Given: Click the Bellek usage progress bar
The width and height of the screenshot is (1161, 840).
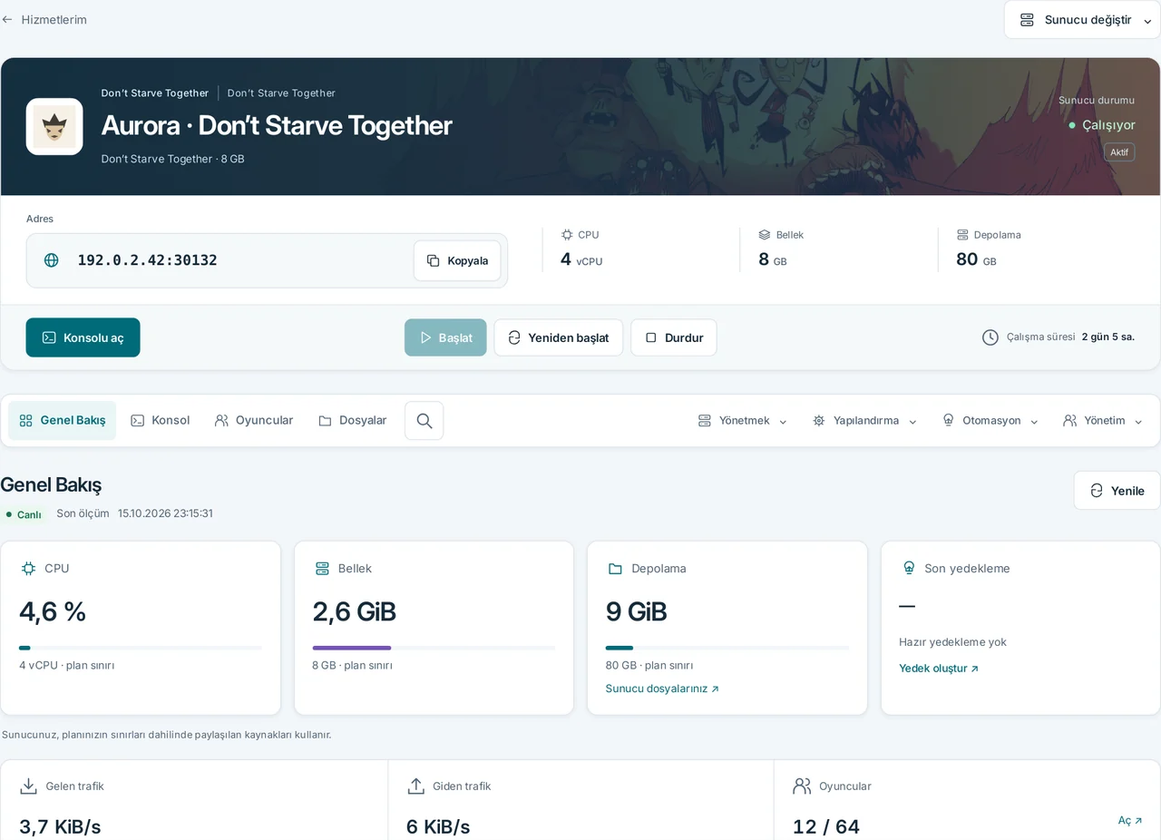Looking at the screenshot, I should pos(434,648).
